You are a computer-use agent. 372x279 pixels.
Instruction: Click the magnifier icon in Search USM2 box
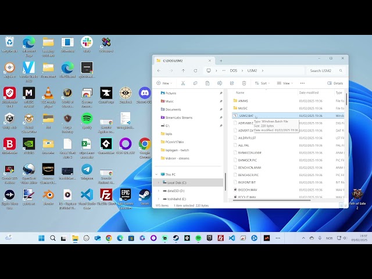341,71
